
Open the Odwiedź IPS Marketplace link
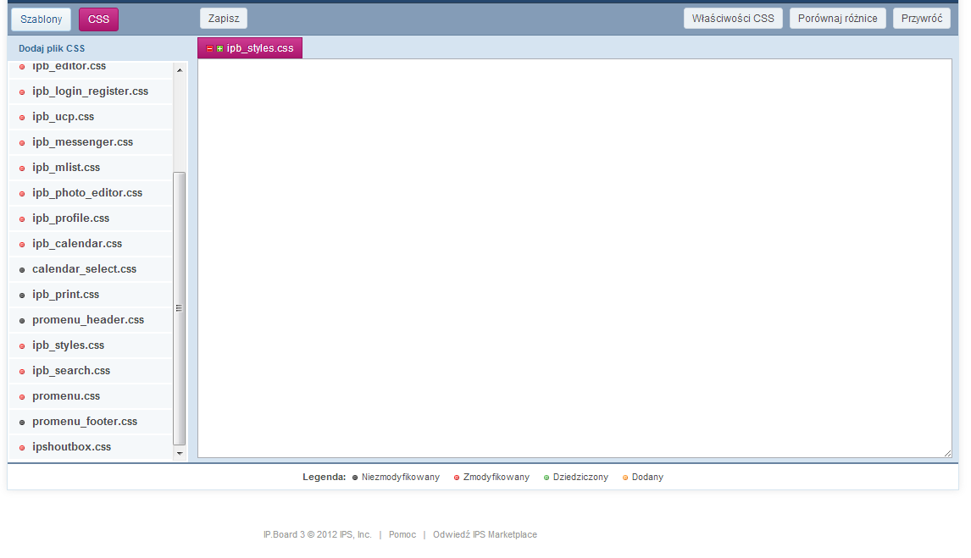[x=485, y=534]
